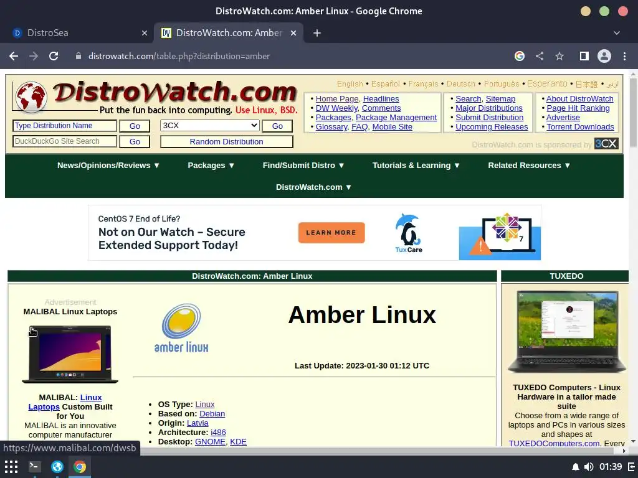
Task: Expand the Tutorials & Learning menu
Action: [x=416, y=166]
